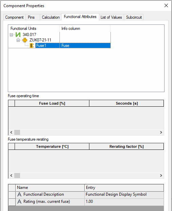Click the text icon beside Rating attribute
172x211 pixels.
pyautogui.click(x=19, y=201)
